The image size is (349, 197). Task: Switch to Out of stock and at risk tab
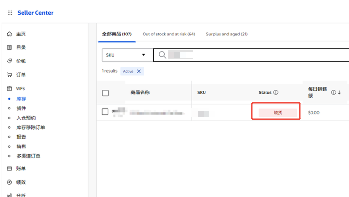pyautogui.click(x=169, y=34)
